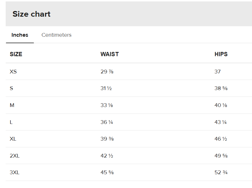Click the XS waist value 29 ⅞

(x=107, y=72)
